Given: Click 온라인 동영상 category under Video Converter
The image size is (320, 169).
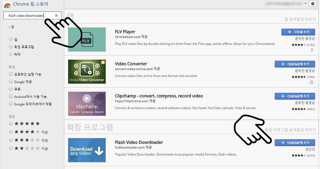Looking at the screenshot, I should coord(305,71).
